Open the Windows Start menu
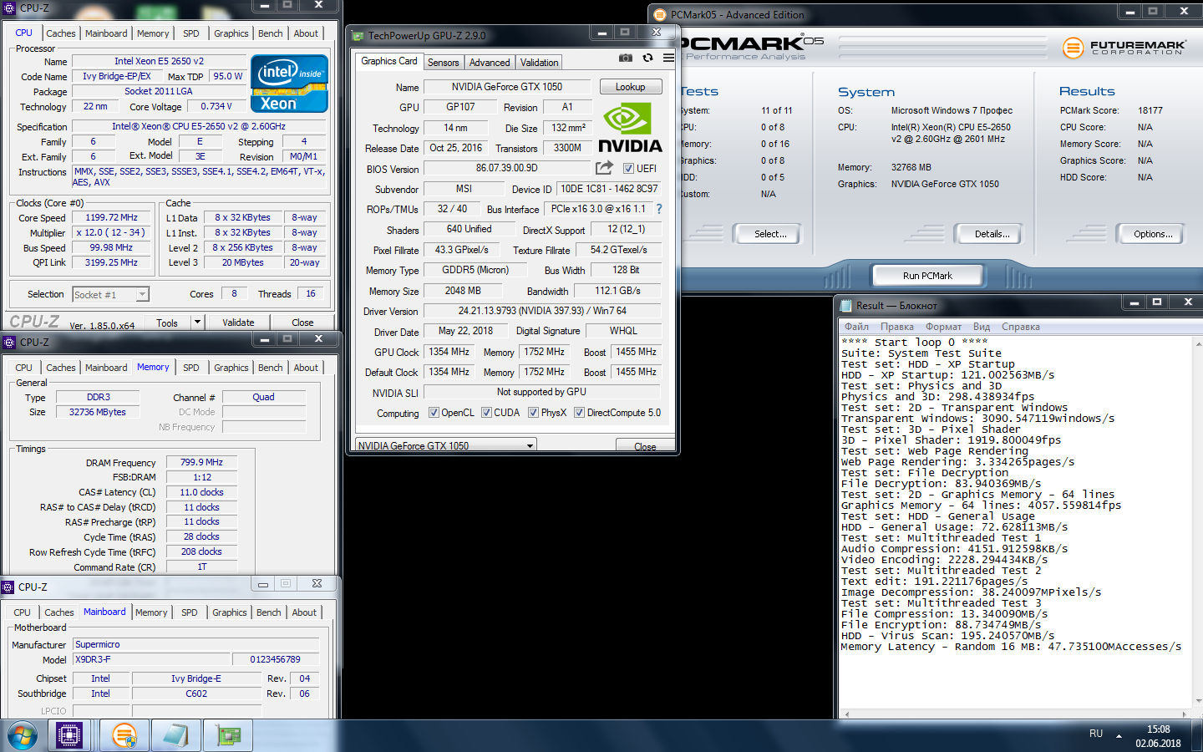1203x752 pixels. point(23,736)
